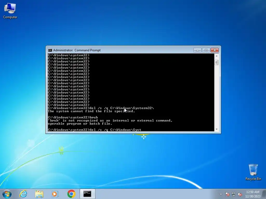Click the 'Administrator: Command Prompt' title text
The height and width of the screenshot is (199, 266).
[x=77, y=50]
